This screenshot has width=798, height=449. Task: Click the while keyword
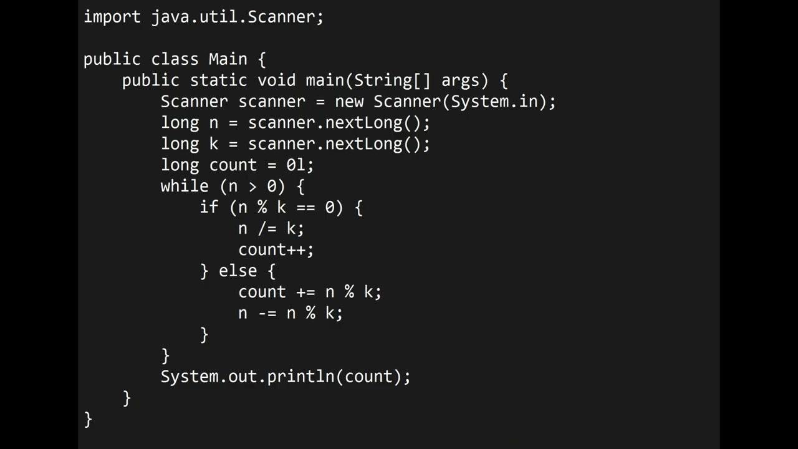click(185, 186)
